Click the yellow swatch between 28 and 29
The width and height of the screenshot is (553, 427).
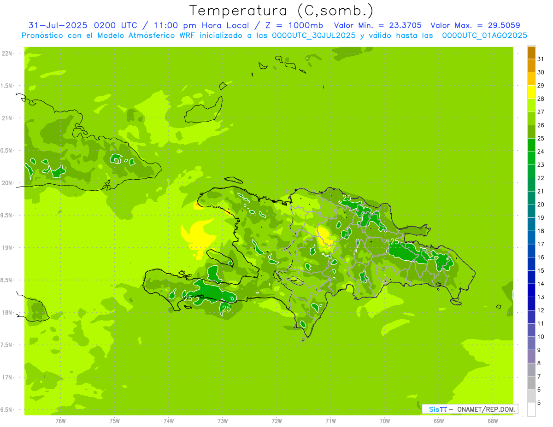tap(531, 92)
